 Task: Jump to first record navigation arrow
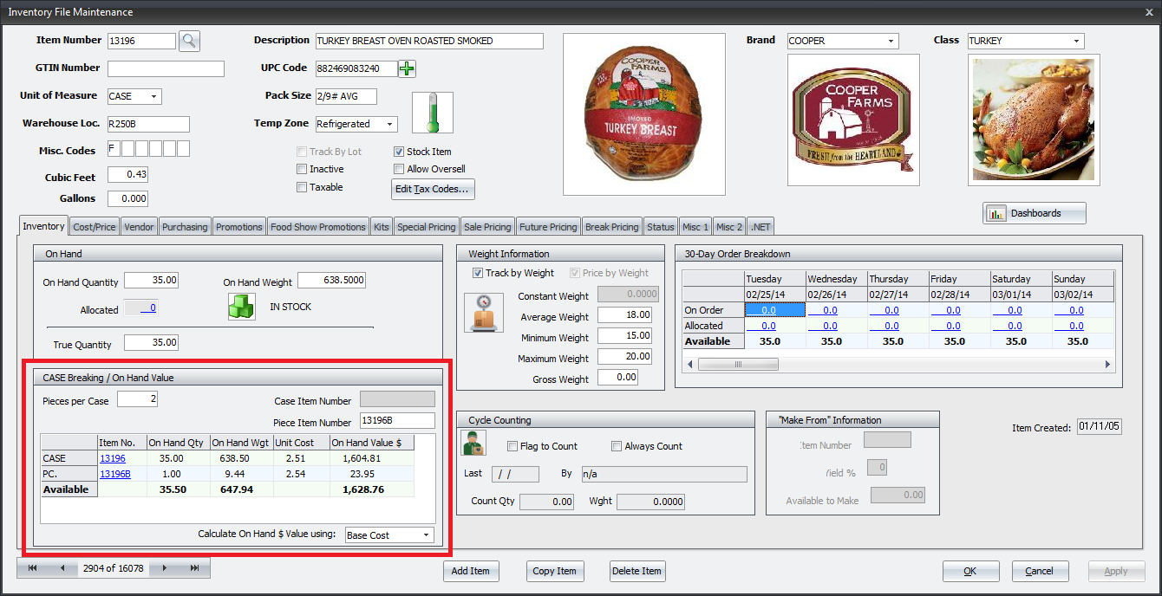[33, 568]
